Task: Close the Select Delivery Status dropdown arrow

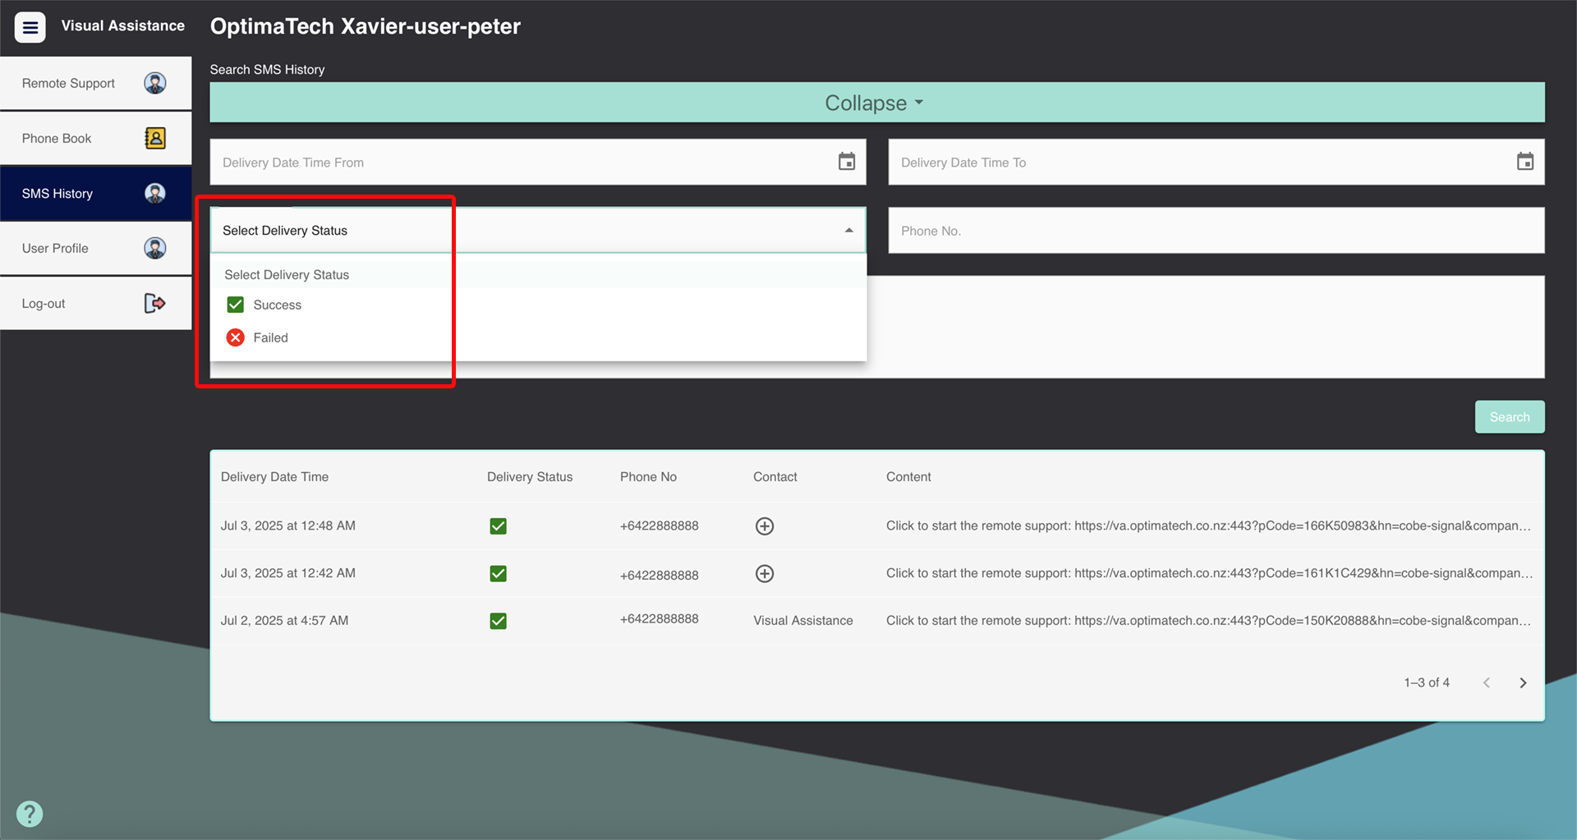Action: pyautogui.click(x=848, y=231)
